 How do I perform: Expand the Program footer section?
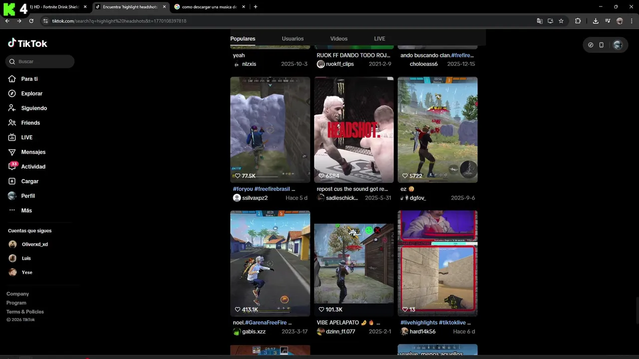16,303
